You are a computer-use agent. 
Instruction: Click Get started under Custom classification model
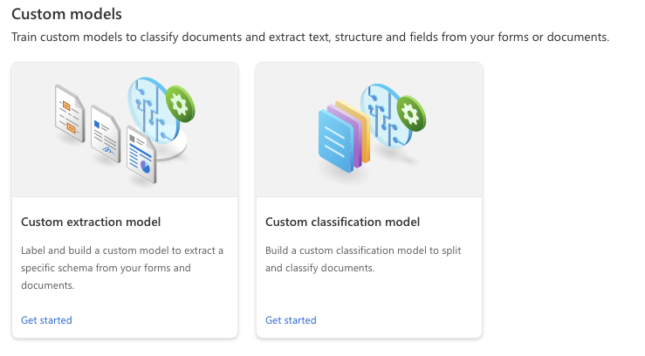pyautogui.click(x=291, y=320)
